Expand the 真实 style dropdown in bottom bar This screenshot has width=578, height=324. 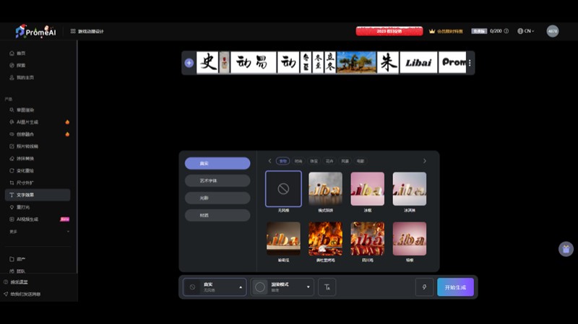tap(215, 287)
